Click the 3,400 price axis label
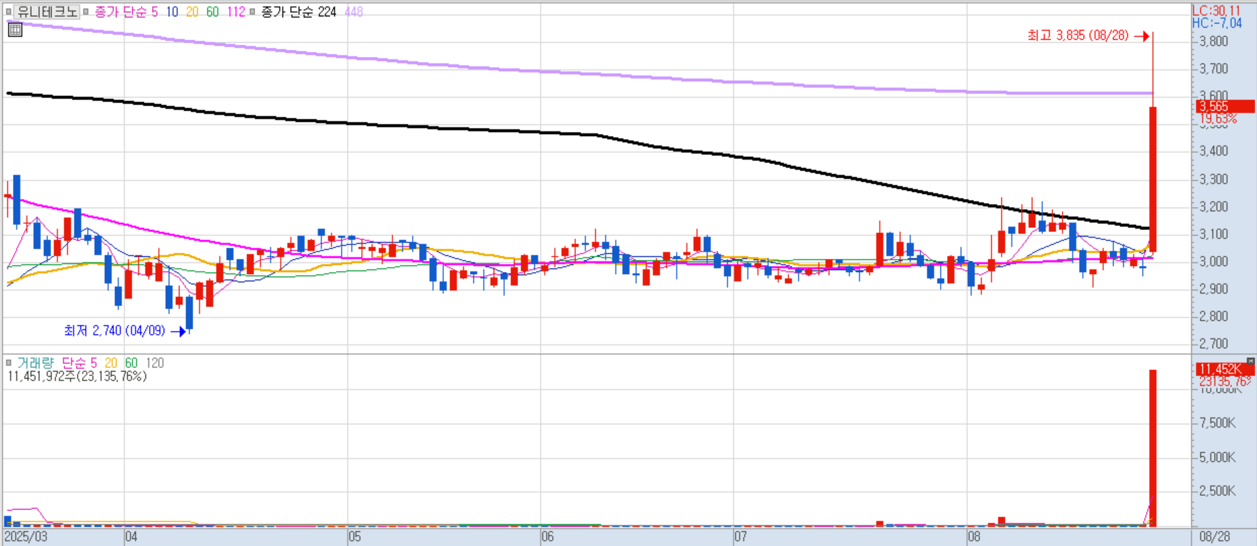The height and width of the screenshot is (546, 1257). coord(1213,151)
